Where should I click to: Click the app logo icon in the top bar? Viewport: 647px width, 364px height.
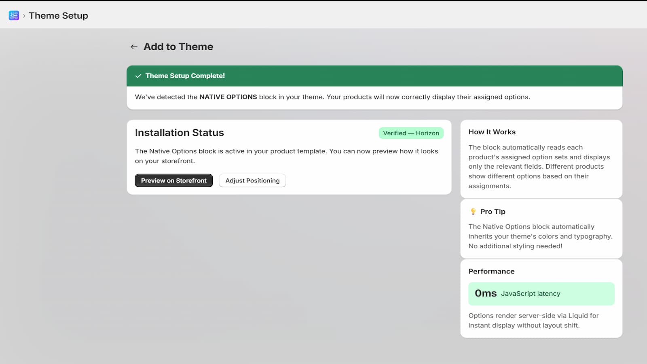14,15
